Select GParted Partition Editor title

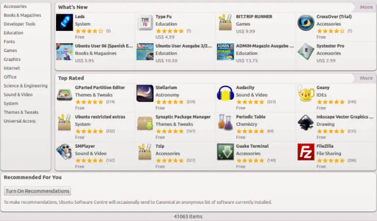(x=100, y=87)
